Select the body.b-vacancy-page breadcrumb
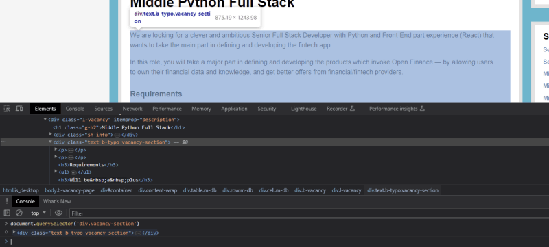The height and width of the screenshot is (247, 549). point(69,190)
